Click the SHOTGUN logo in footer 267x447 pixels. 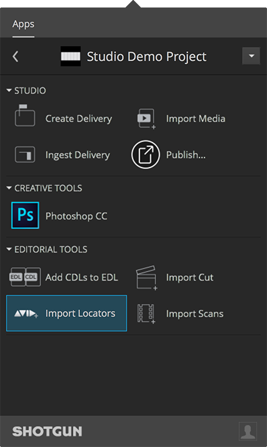tap(47, 431)
